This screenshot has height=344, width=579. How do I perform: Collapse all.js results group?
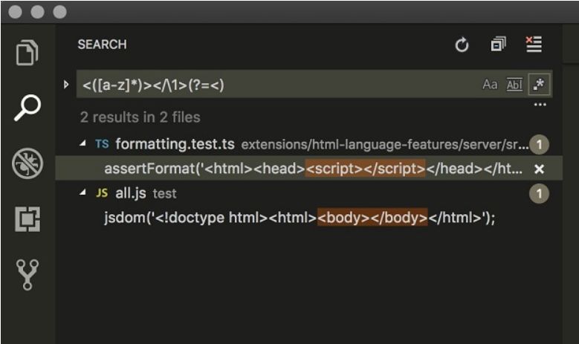[83, 193]
